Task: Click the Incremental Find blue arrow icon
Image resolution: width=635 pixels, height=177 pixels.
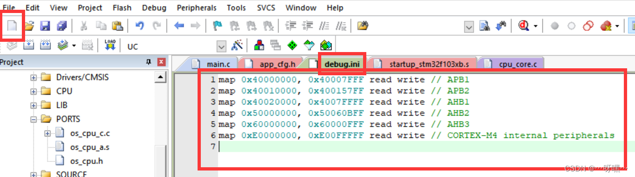Action: click(x=501, y=26)
